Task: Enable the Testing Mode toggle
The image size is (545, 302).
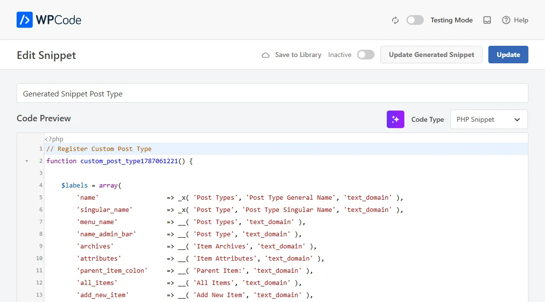Action: 415,20
